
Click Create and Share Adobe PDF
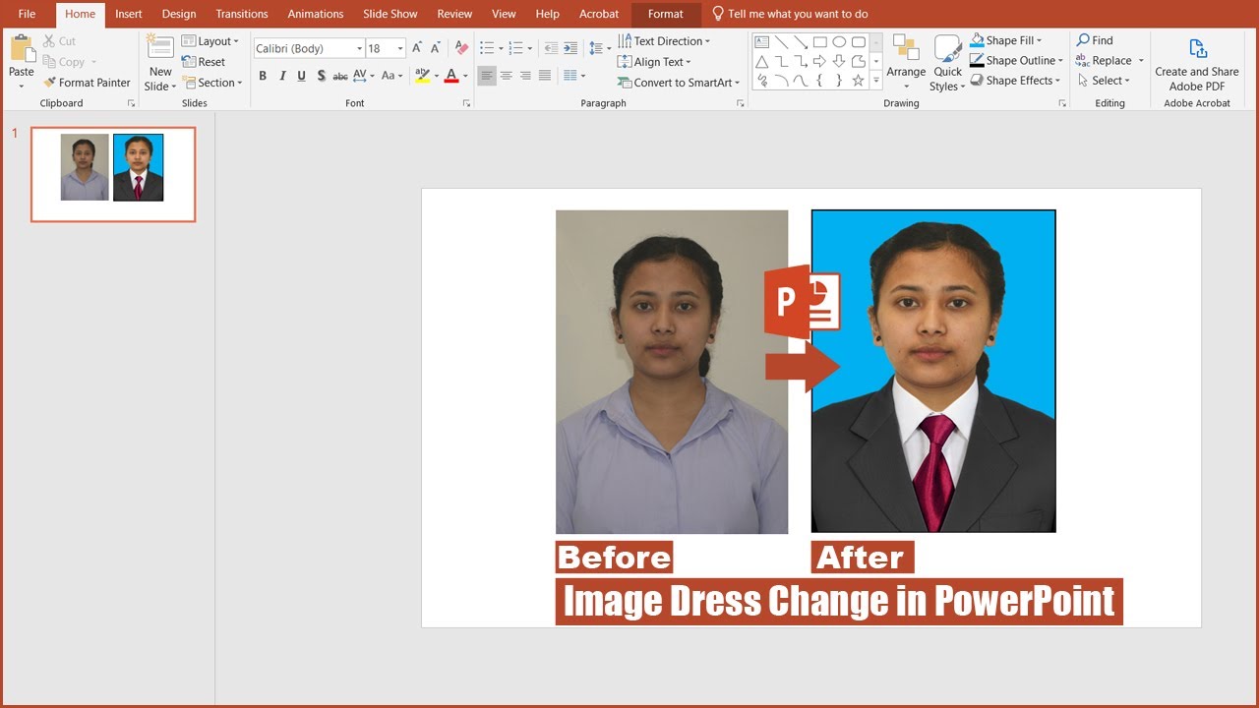click(1197, 65)
